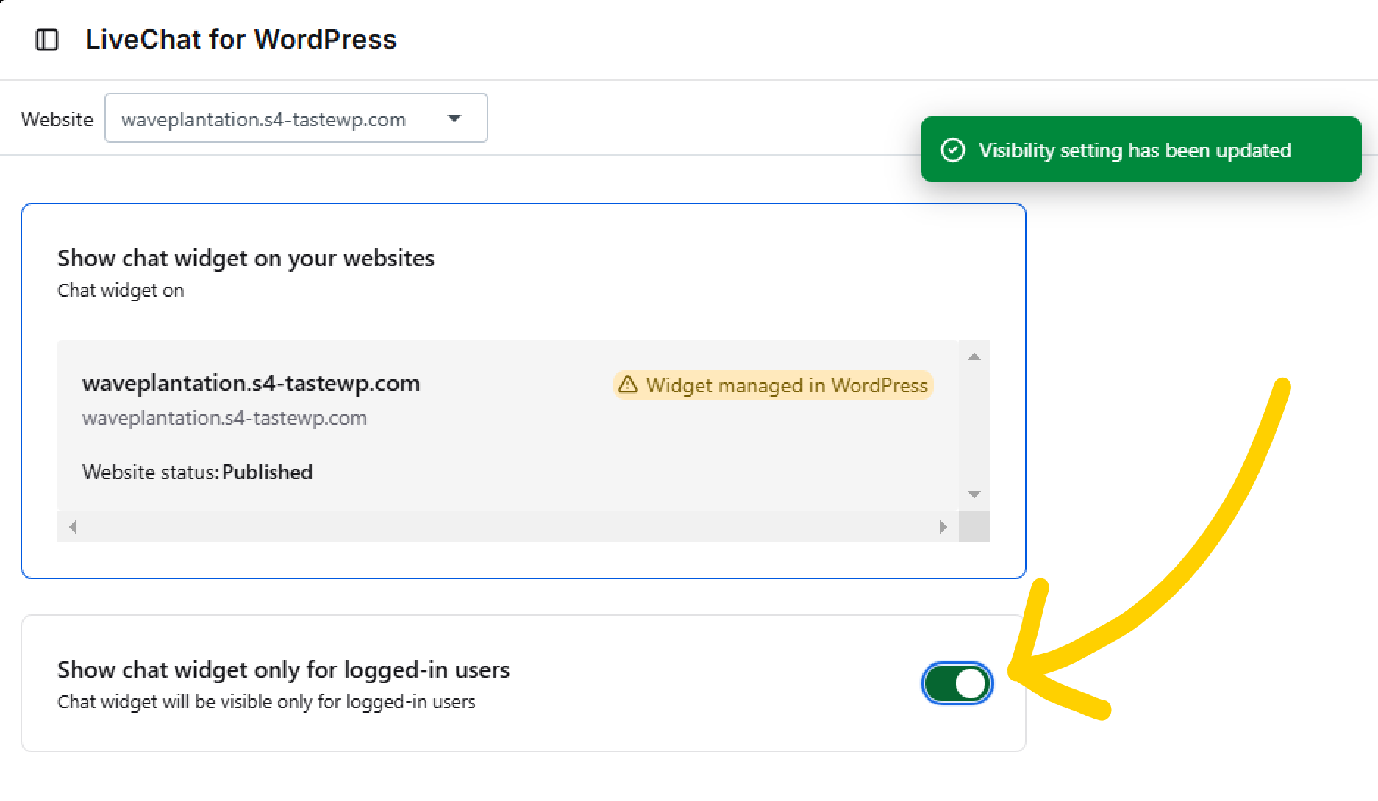This screenshot has height=801, width=1378.
Task: Click the warning triangle icon in the badge
Action: point(627,384)
